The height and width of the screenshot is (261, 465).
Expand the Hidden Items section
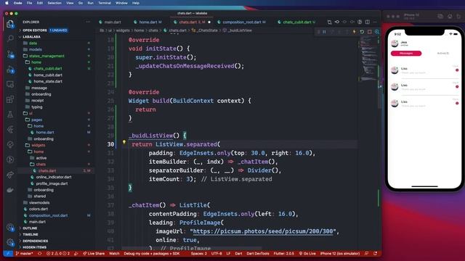pos(35,247)
